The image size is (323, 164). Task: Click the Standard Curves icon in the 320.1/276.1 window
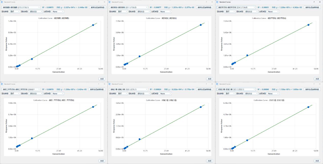click(x=110, y=84)
